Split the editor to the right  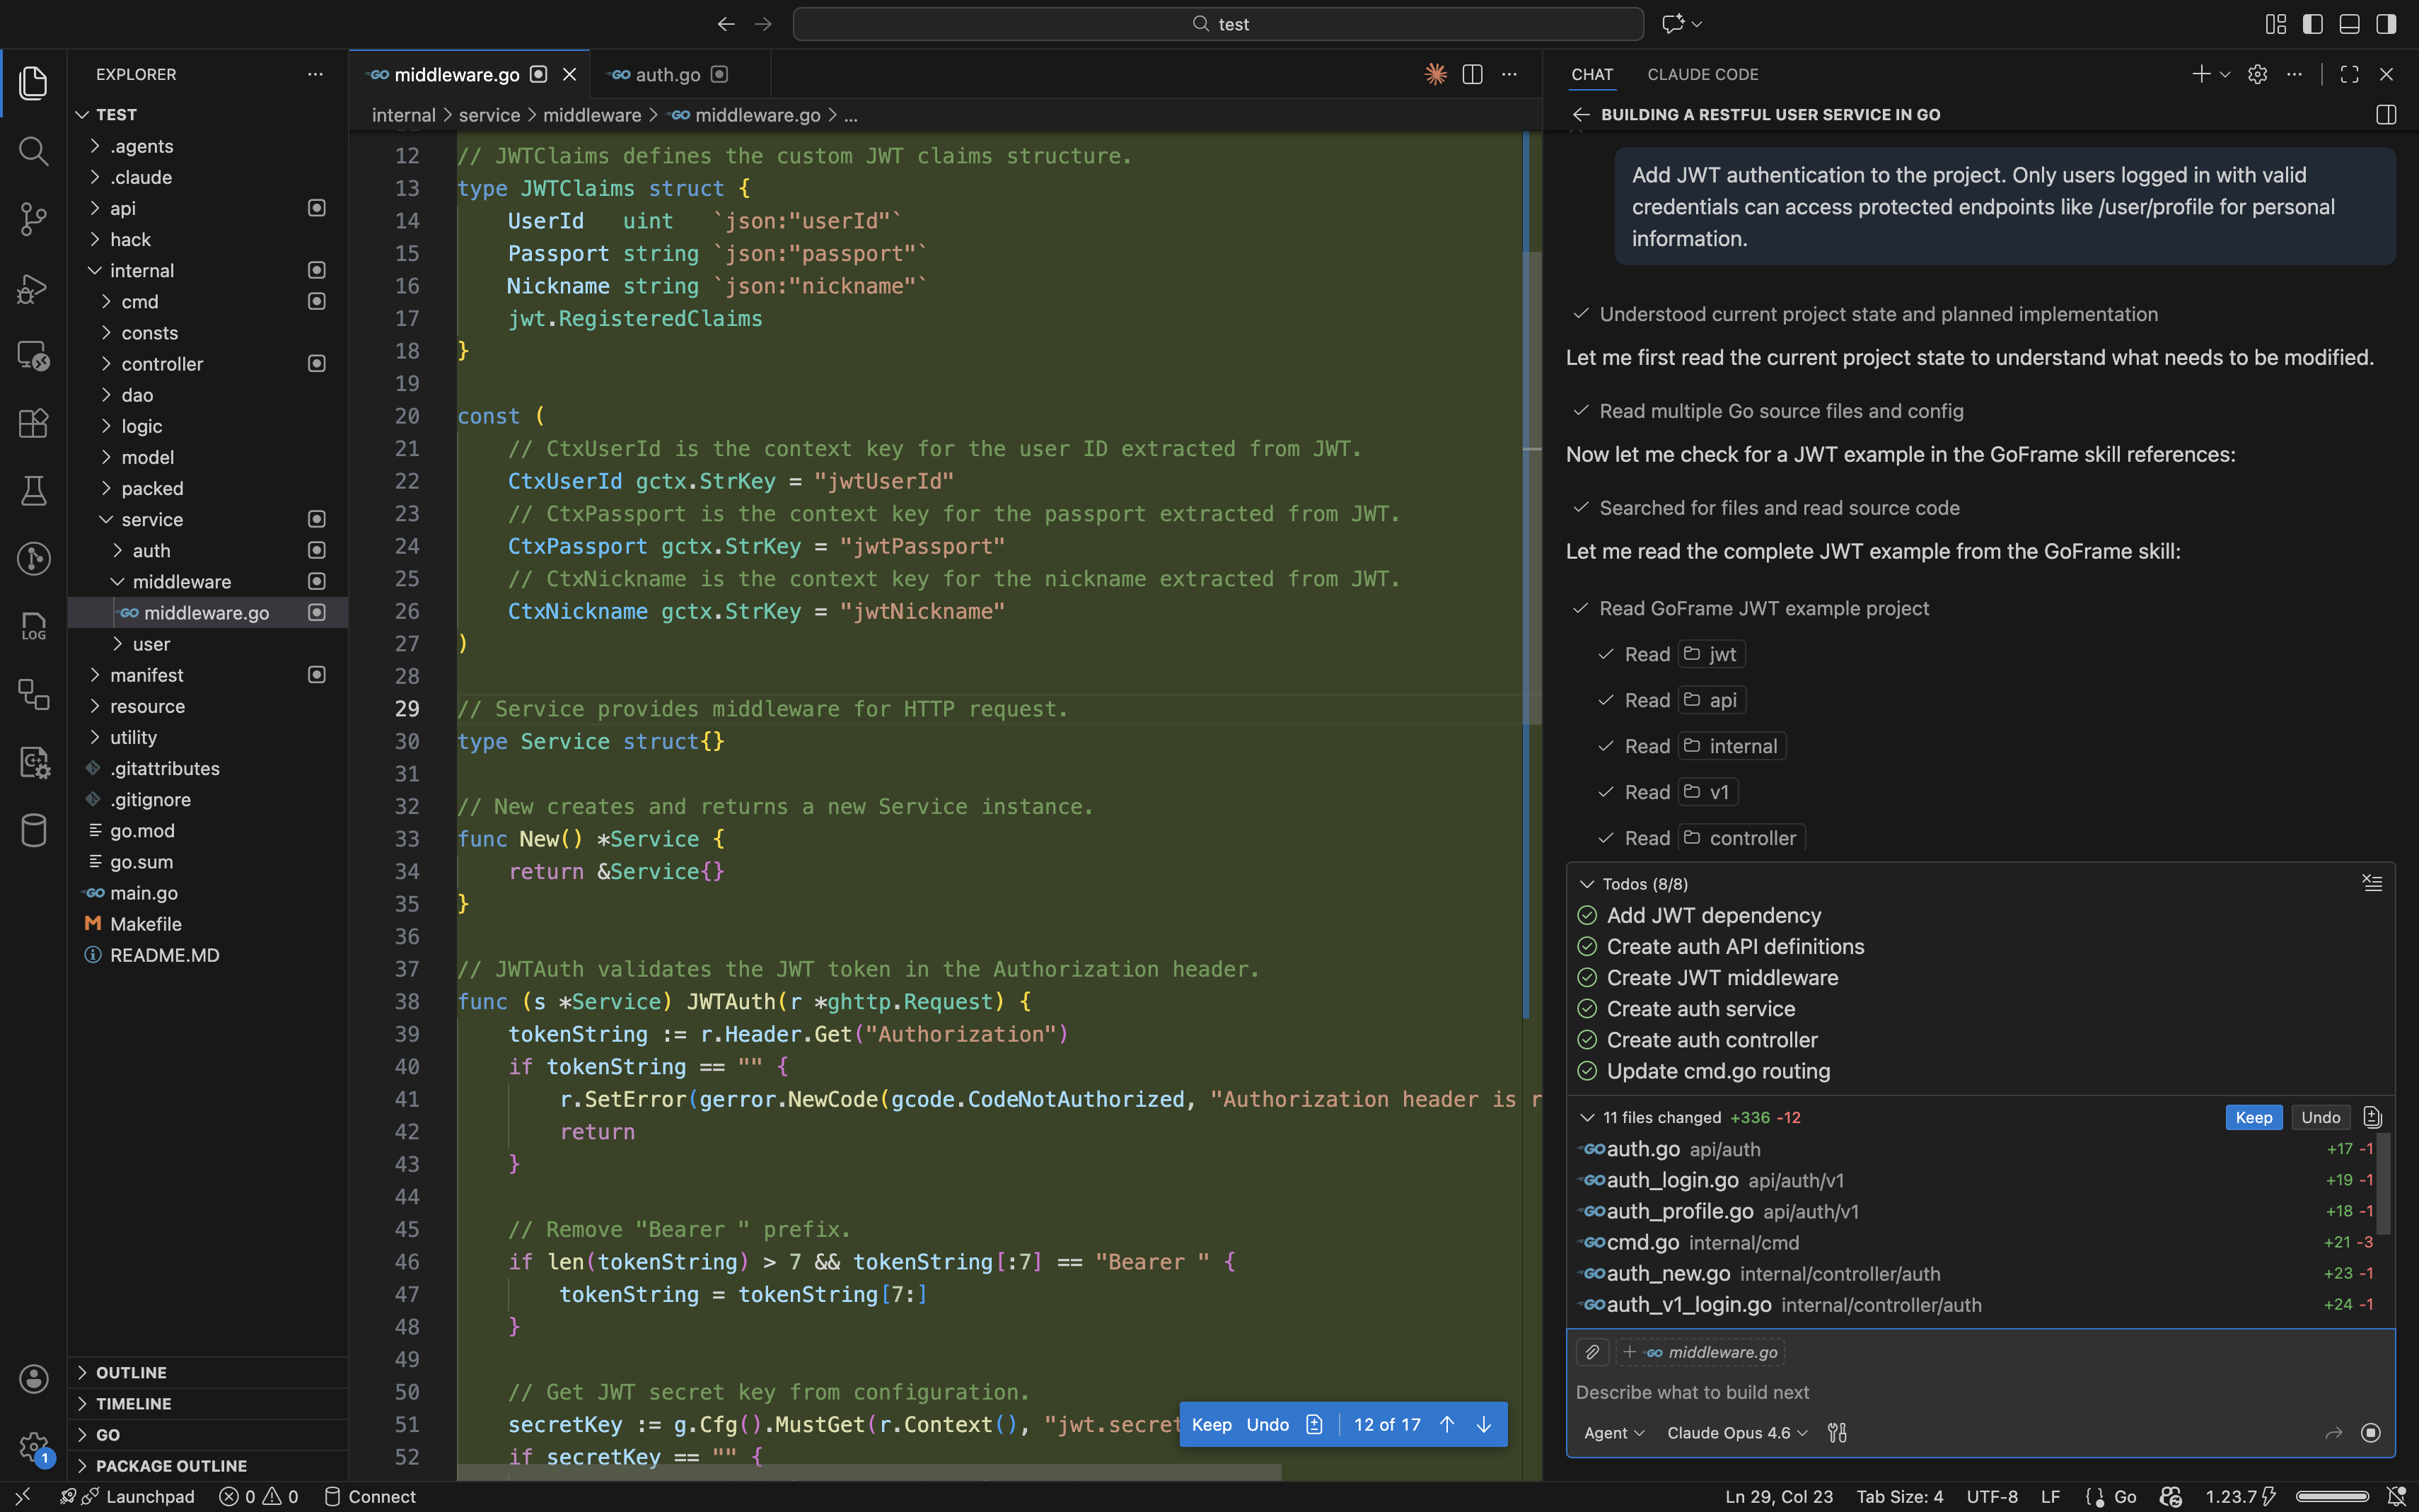pyautogui.click(x=1472, y=74)
